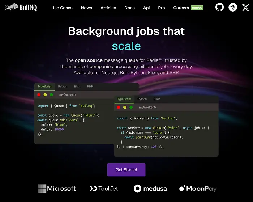Click the 'Background jobs that' heading
253x202 pixels.
click(x=126, y=31)
